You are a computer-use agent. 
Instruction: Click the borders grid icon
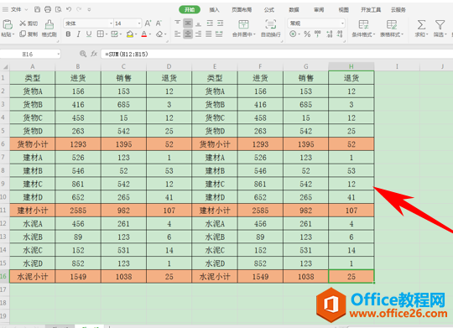100,34
